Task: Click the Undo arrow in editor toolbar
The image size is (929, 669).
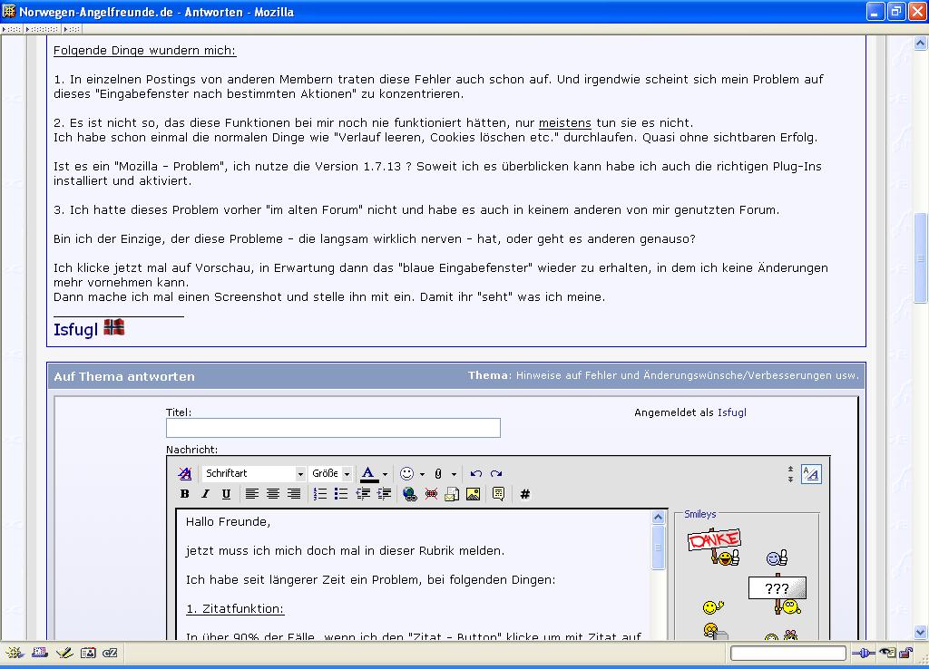Action: tap(476, 474)
